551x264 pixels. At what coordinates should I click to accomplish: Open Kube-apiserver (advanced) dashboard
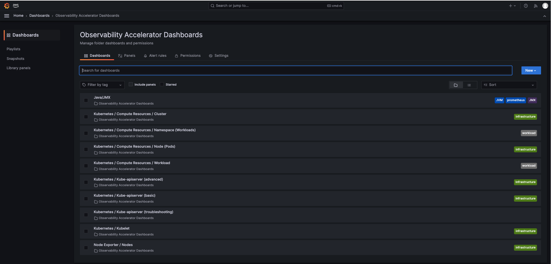[x=128, y=179]
